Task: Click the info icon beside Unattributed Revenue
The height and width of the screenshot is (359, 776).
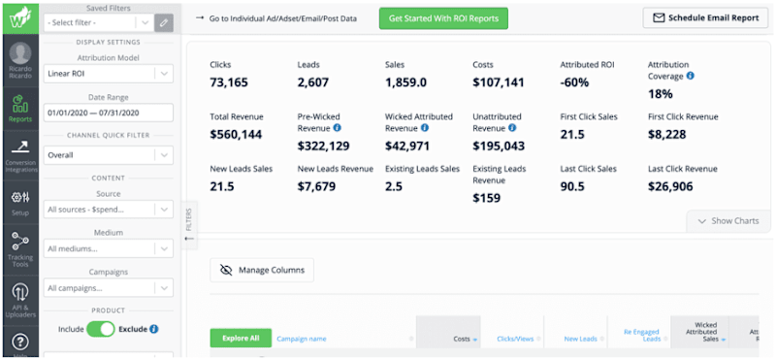Action: tap(512, 128)
